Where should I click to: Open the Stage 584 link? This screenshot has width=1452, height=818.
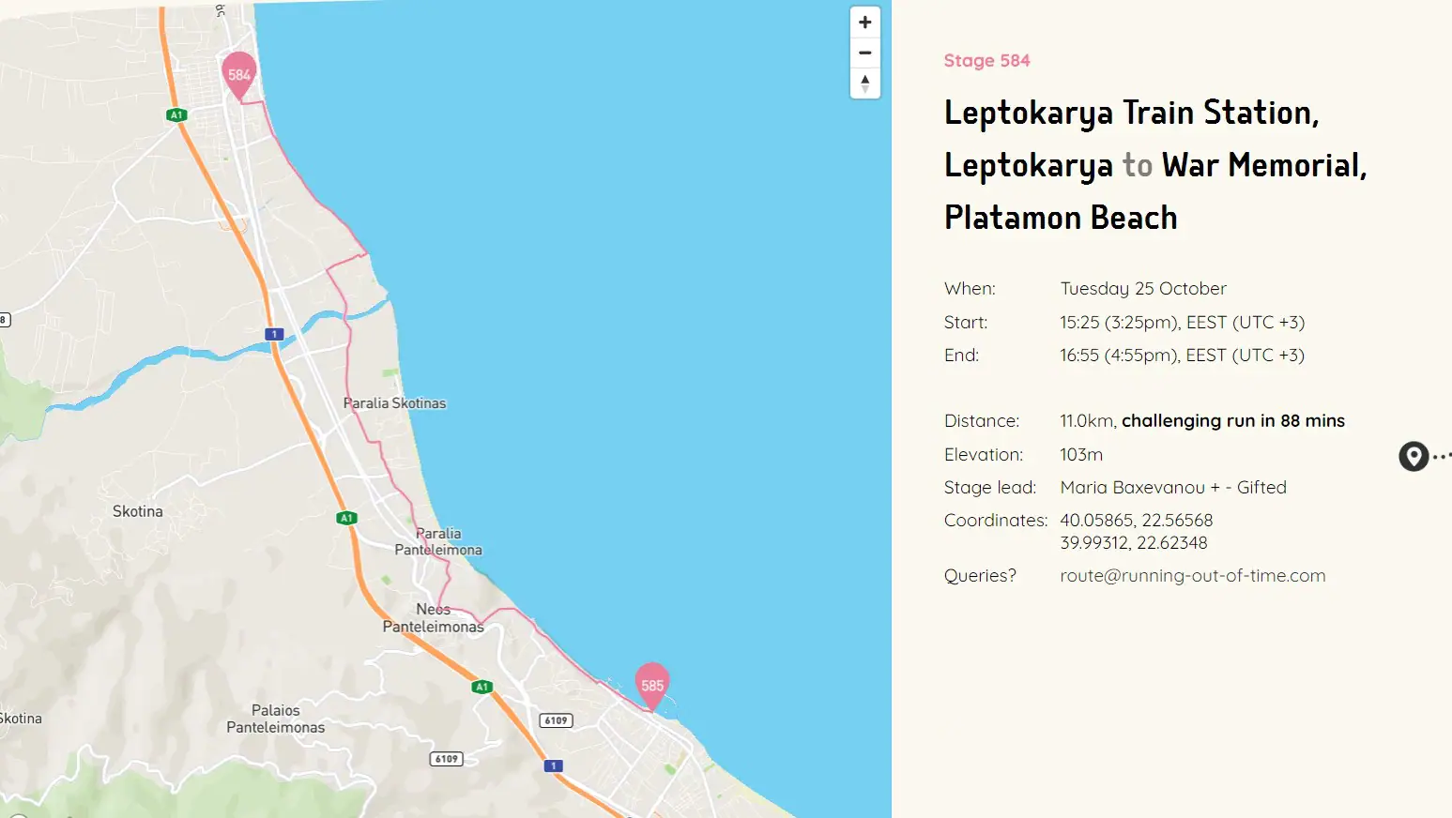coord(986,61)
